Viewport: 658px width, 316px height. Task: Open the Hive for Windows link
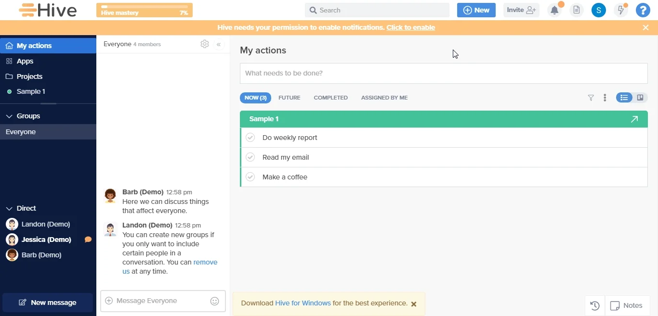[x=303, y=303]
